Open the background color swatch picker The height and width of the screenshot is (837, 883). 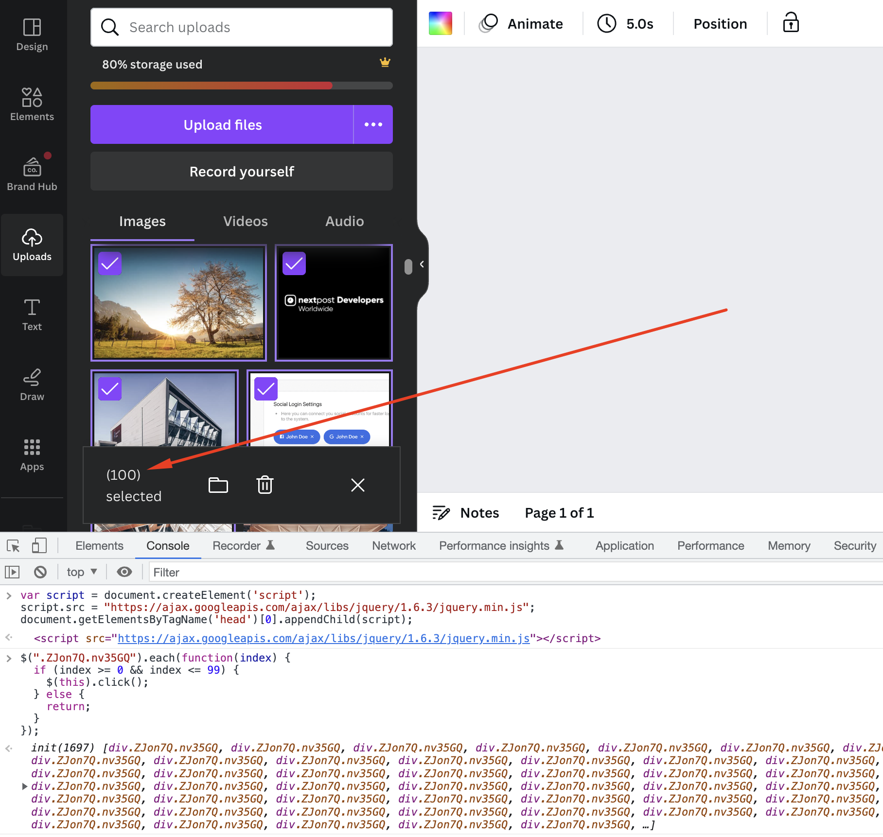[x=440, y=22]
